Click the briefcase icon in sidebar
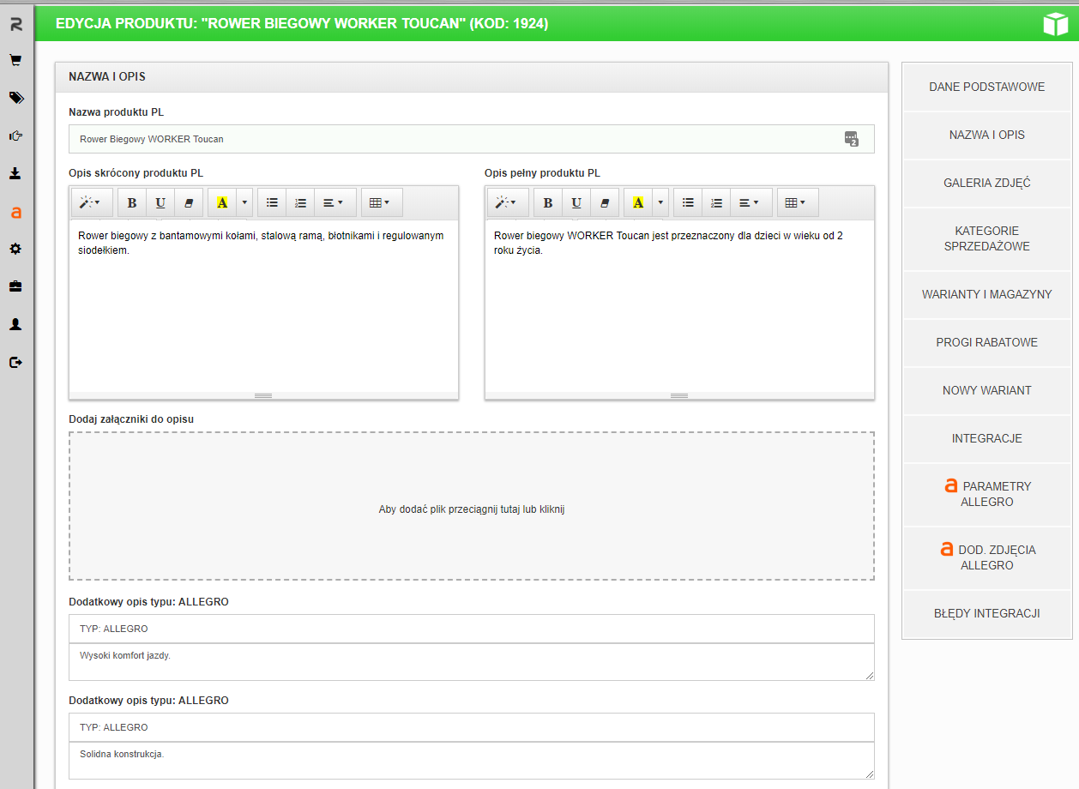Screen dimensions: 1079x789 coord(15,286)
